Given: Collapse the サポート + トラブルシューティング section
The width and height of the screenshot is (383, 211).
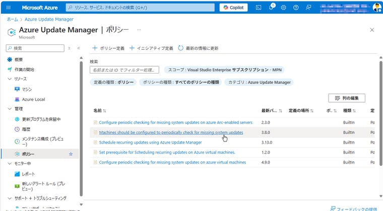Looking at the screenshot, I should click(x=10, y=198).
